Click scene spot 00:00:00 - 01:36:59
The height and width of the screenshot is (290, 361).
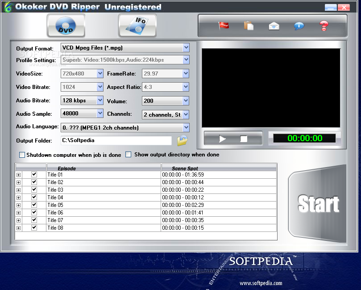click(x=183, y=175)
